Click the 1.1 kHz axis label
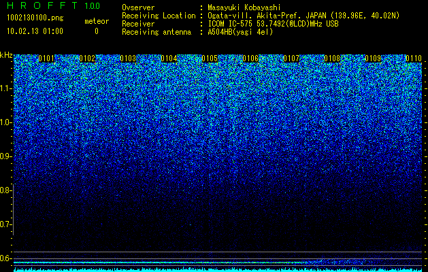The image size is (428, 272). pos(5,88)
